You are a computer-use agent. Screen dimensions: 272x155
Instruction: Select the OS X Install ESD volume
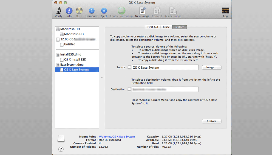pos(77,60)
